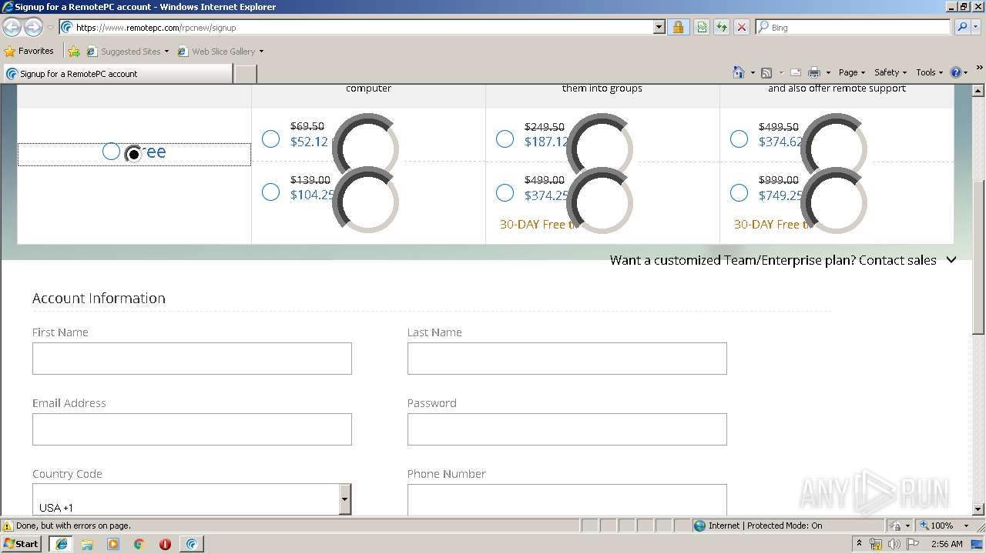The height and width of the screenshot is (554, 986).
Task: Expand the Suggested Sites dropdown
Action: coord(166,52)
